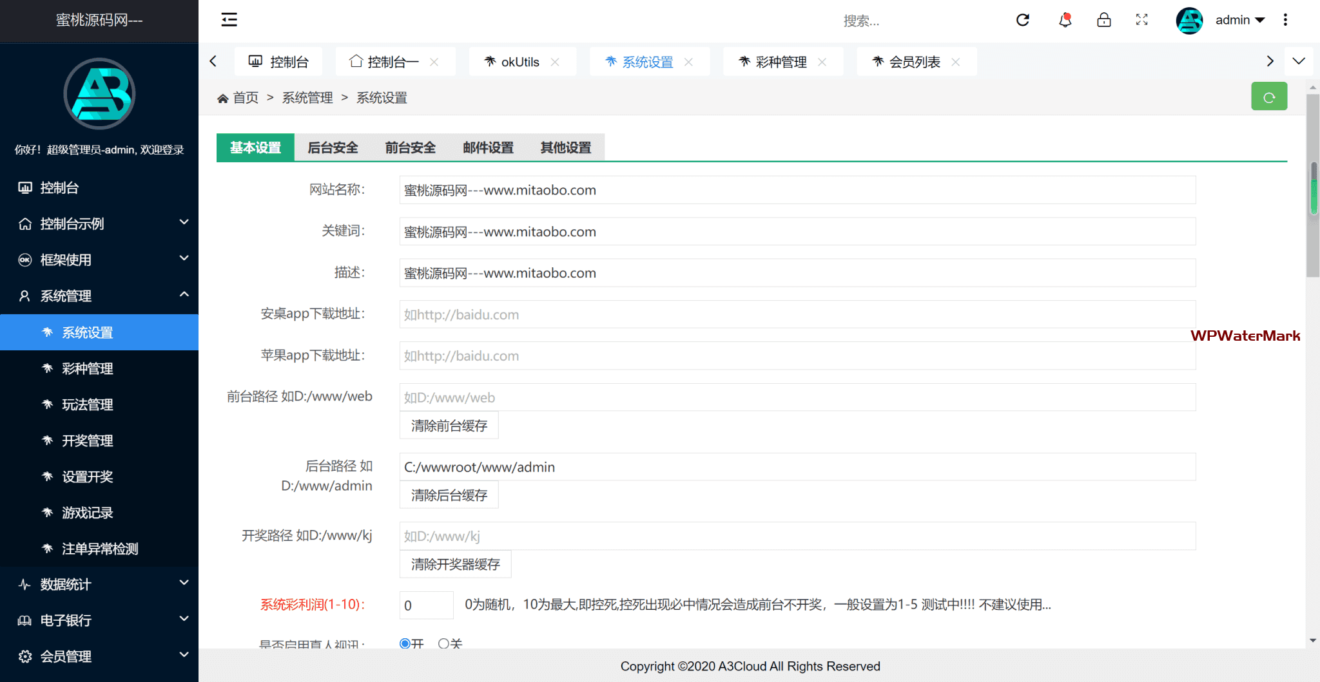Click the refresh icon in top bar
This screenshot has height=682, width=1320.
coord(1023,20)
